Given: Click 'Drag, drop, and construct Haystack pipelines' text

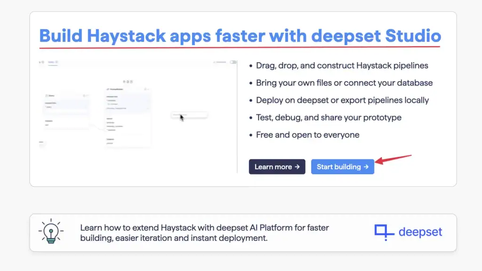Looking at the screenshot, I should tap(342, 65).
